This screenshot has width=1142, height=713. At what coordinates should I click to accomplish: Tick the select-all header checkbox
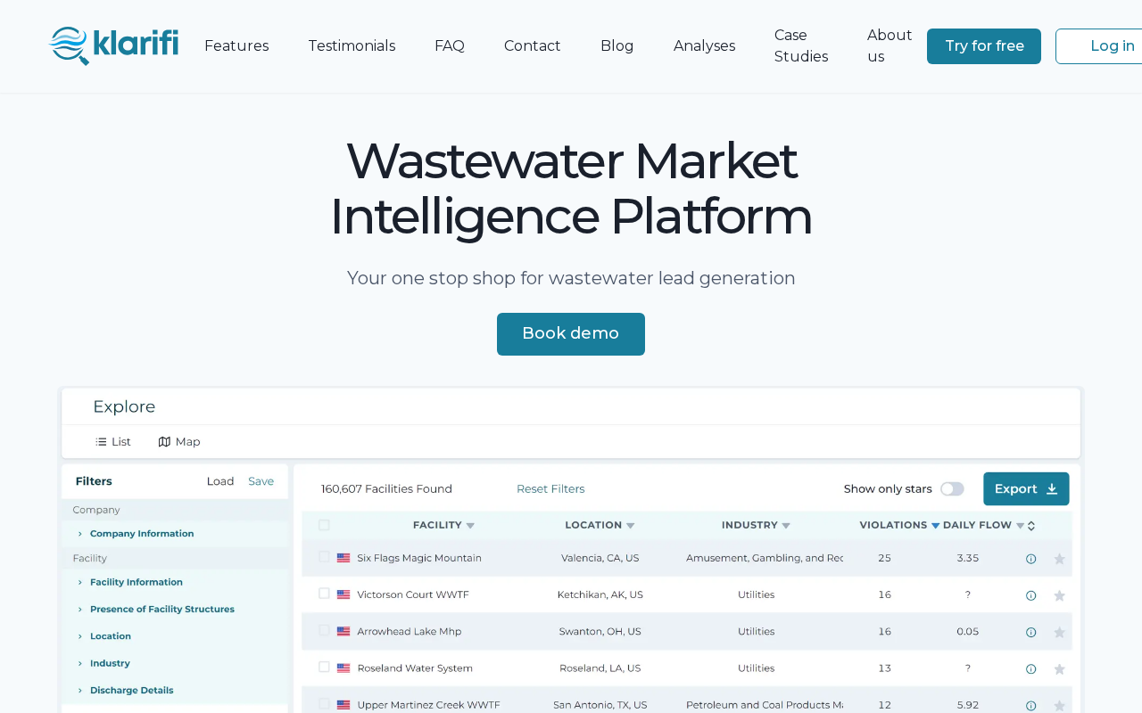[324, 525]
